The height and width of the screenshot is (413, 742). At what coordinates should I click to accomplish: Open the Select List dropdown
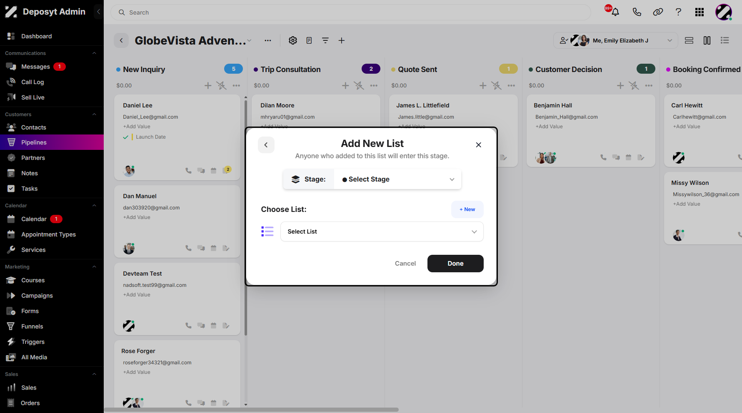click(382, 231)
